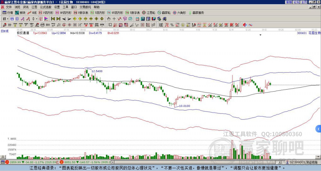321x171 pixels.
Task: Click the zigzag wave line tool
Action: pyautogui.click(x=137, y=25)
